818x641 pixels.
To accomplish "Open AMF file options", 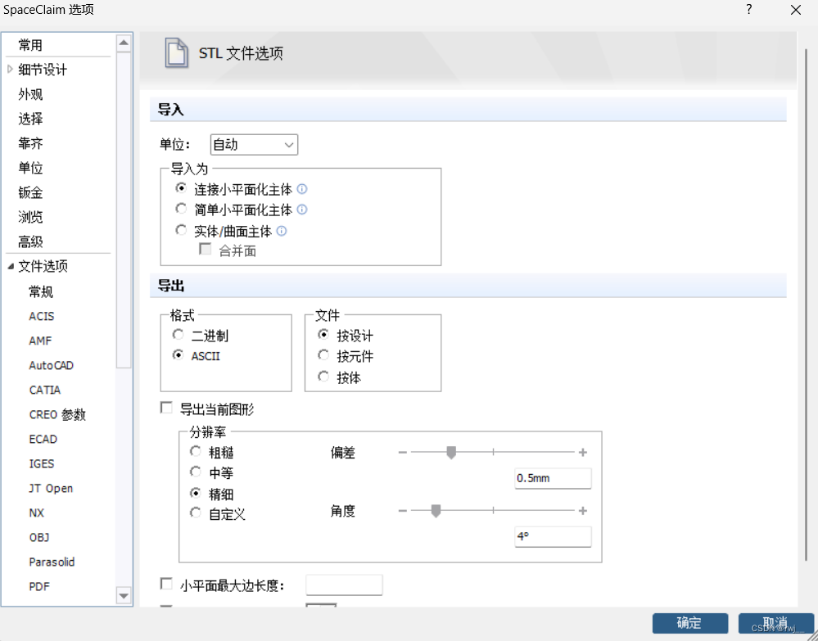I will 40,341.
